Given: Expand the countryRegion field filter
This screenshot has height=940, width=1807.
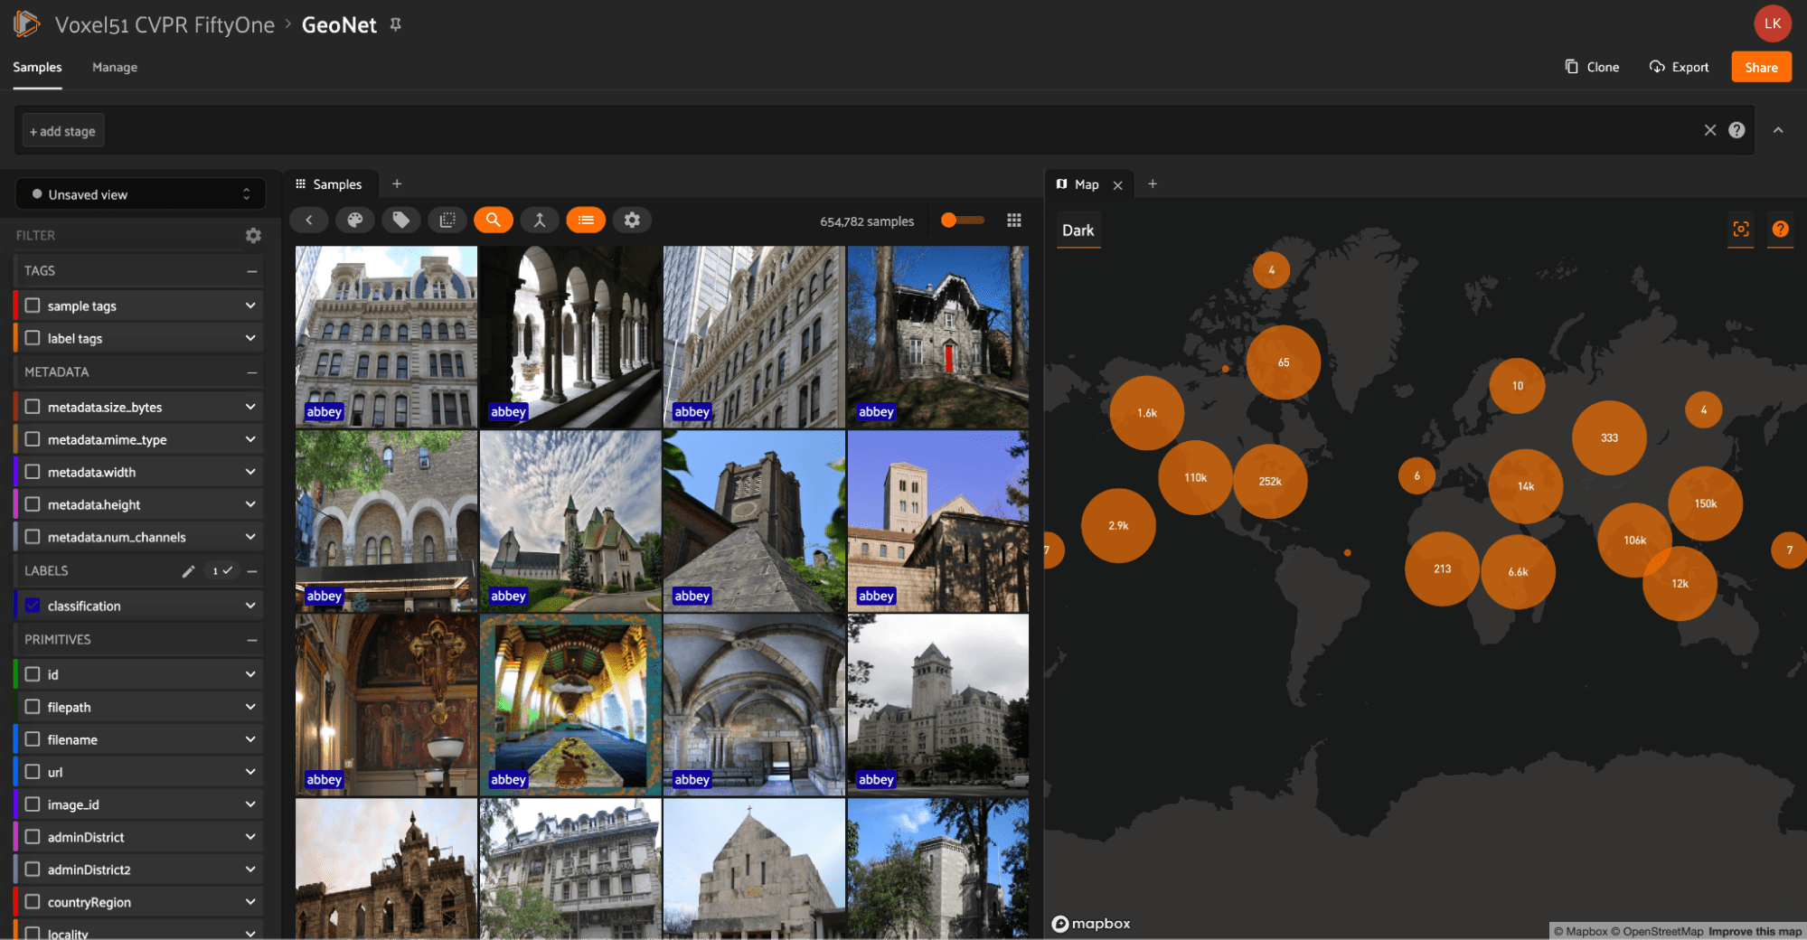Looking at the screenshot, I should pos(250,902).
